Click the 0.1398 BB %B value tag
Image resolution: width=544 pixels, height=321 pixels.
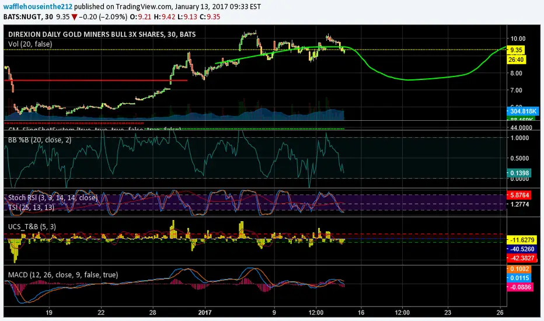click(519, 173)
